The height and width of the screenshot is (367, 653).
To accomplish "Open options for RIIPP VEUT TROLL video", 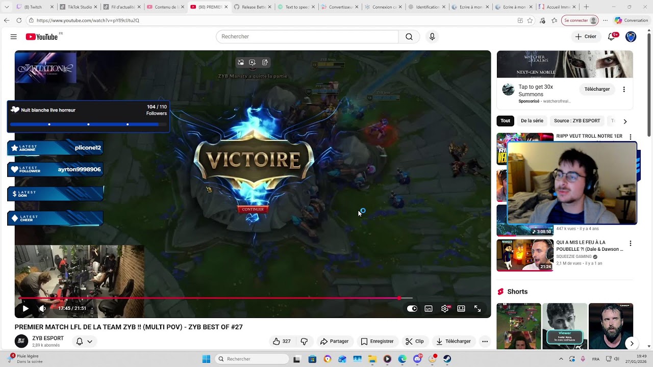I will (631, 137).
